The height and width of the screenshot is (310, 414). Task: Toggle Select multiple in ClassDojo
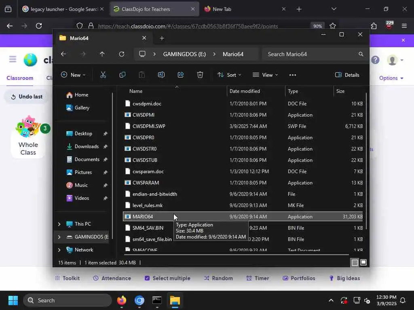167,278
